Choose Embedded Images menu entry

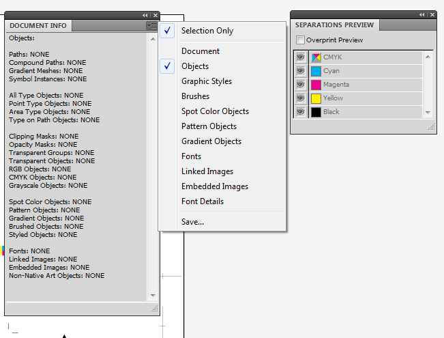point(222,186)
